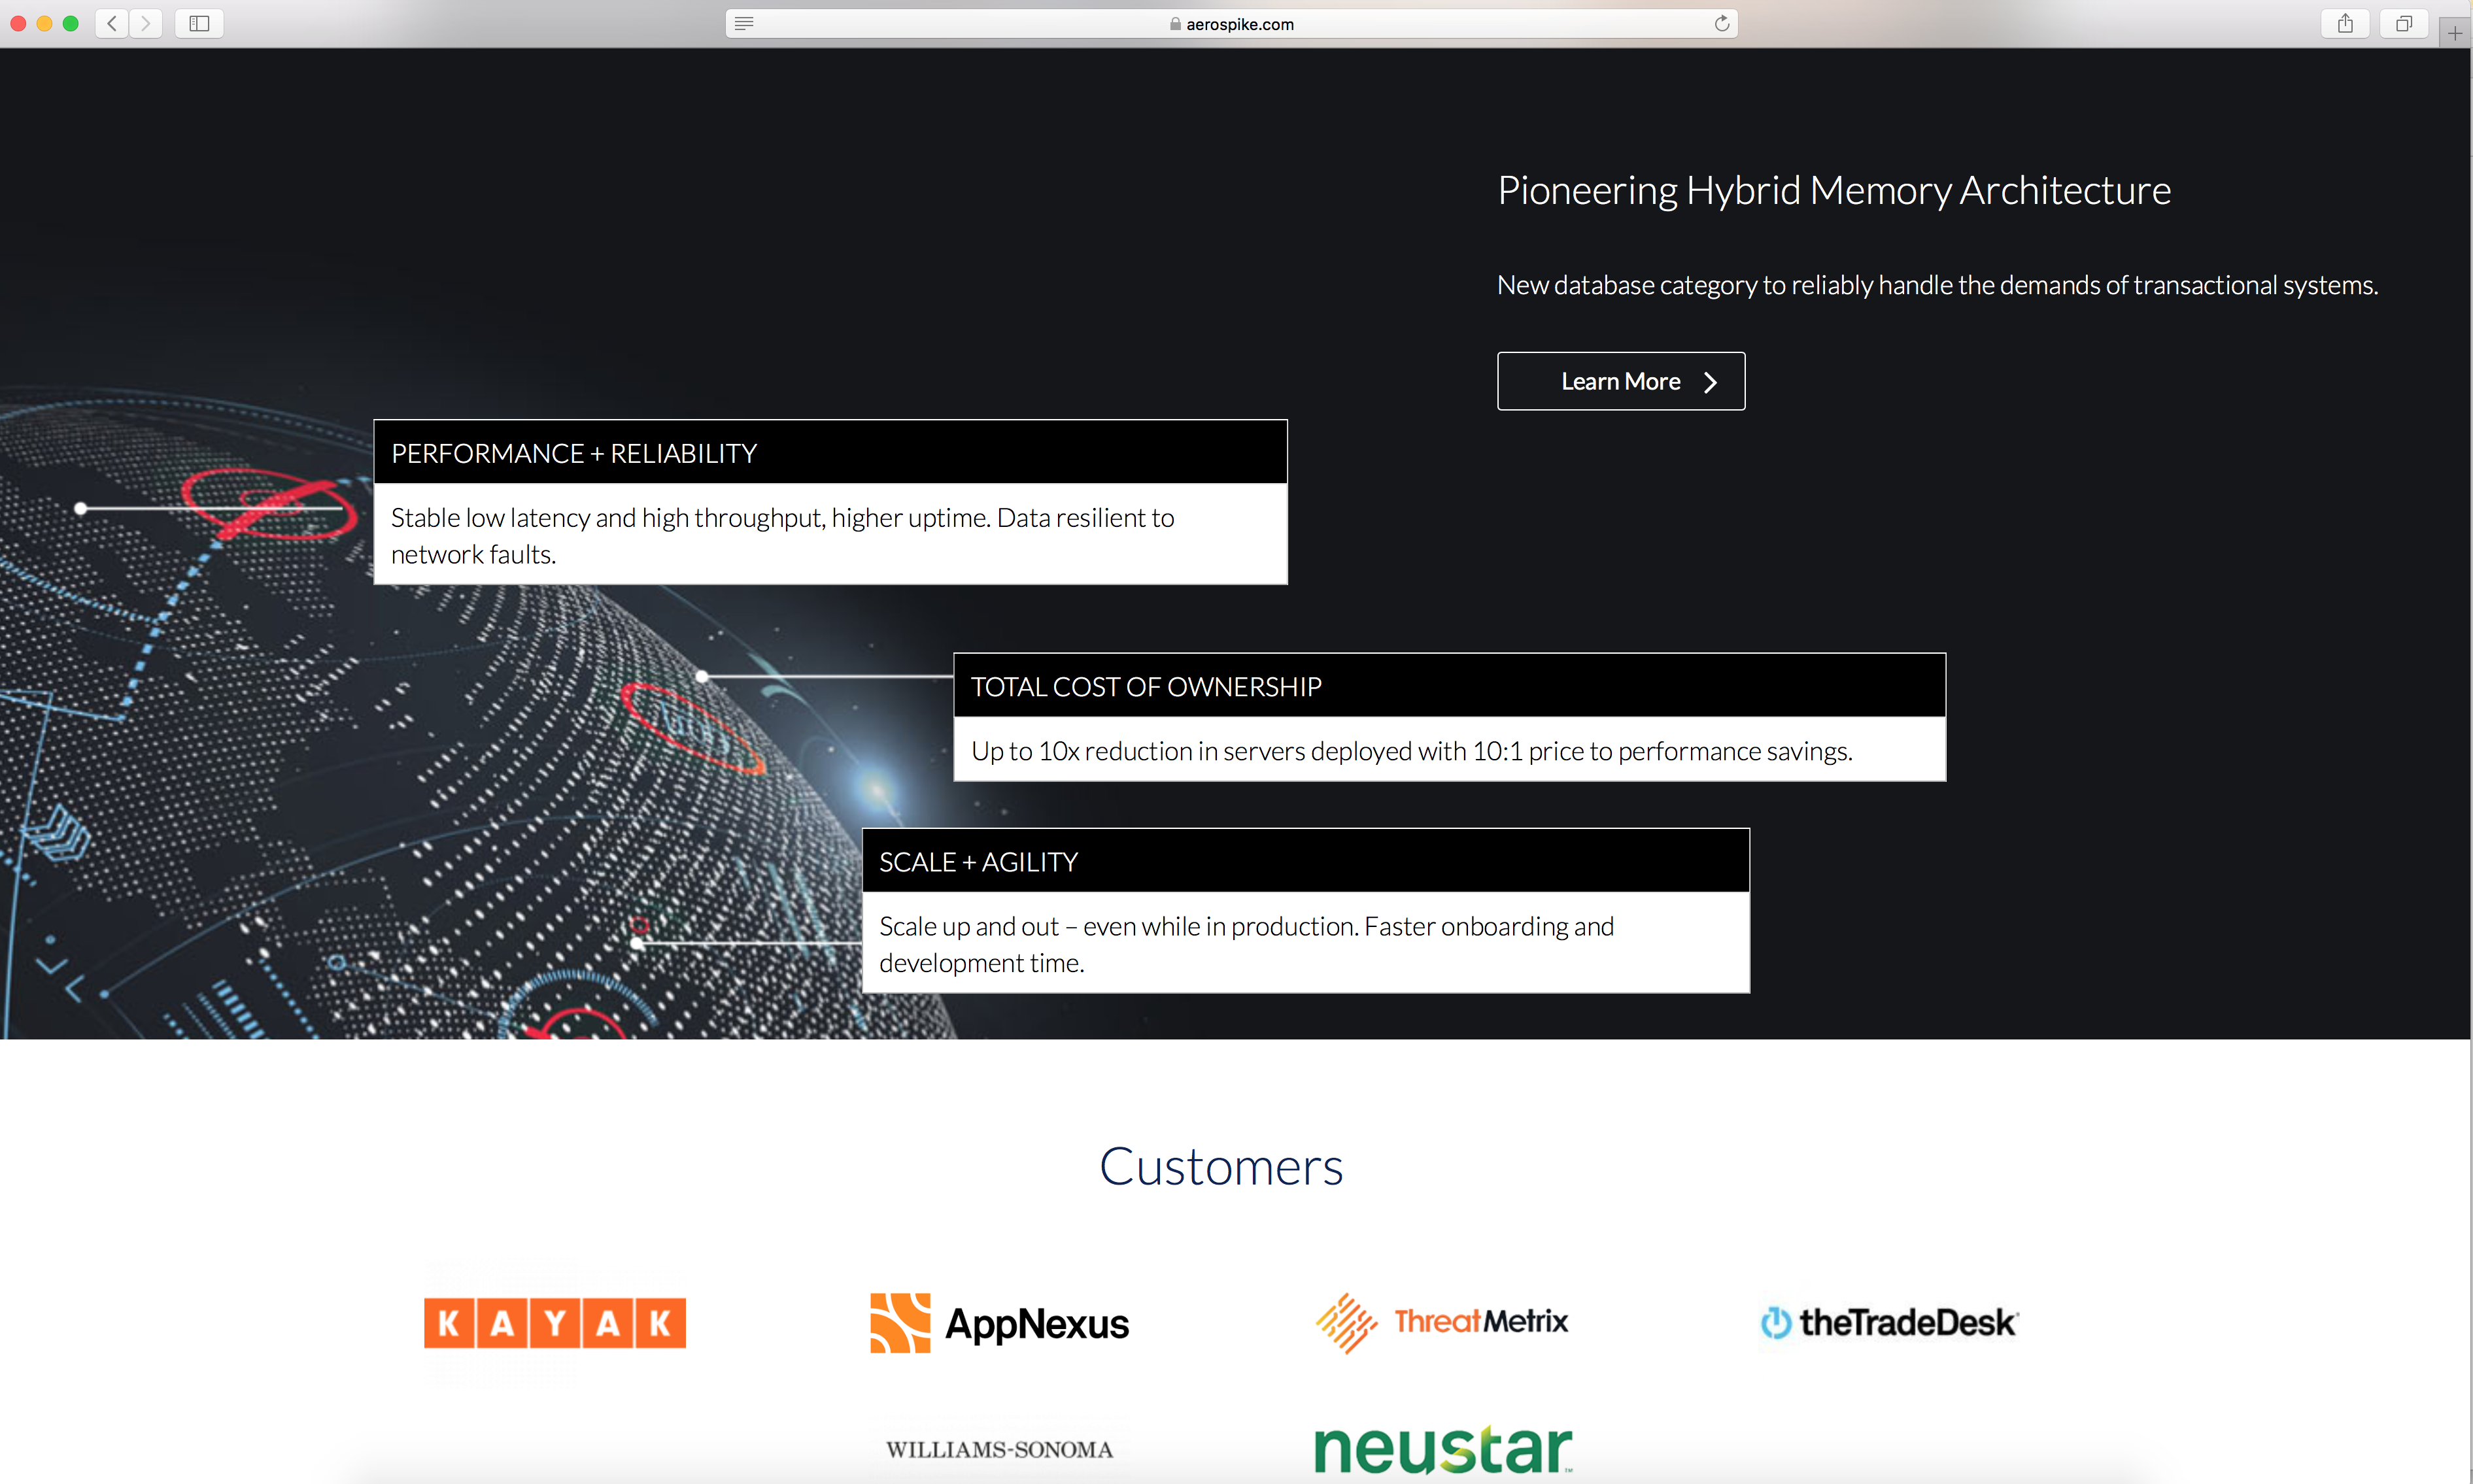Open the ThreatMetrix customer logo
The image size is (2473, 1484).
tap(1442, 1322)
